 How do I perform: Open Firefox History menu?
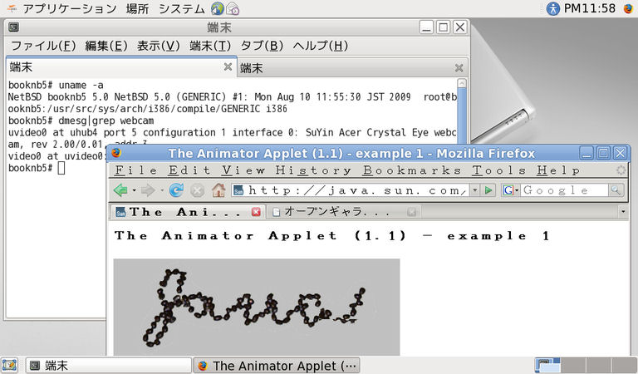tap(313, 170)
